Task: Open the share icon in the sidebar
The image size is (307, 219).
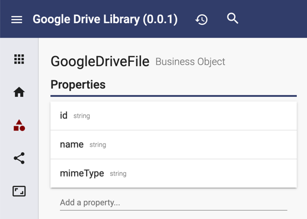Action: (x=19, y=158)
